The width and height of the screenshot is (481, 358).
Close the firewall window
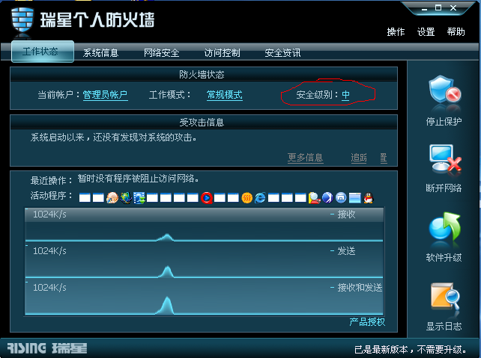point(453,7)
